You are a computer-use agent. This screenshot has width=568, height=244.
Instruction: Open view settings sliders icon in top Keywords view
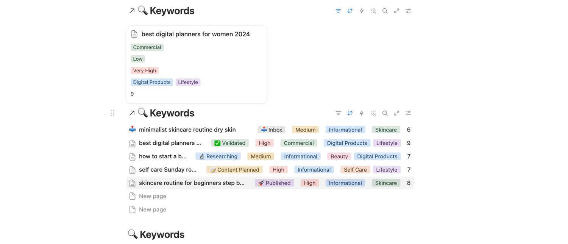point(408,11)
